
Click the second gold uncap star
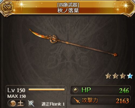click(116, 76)
